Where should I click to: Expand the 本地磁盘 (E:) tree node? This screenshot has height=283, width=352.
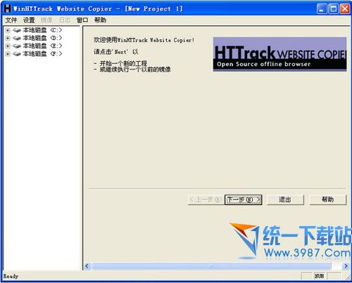click(8, 46)
